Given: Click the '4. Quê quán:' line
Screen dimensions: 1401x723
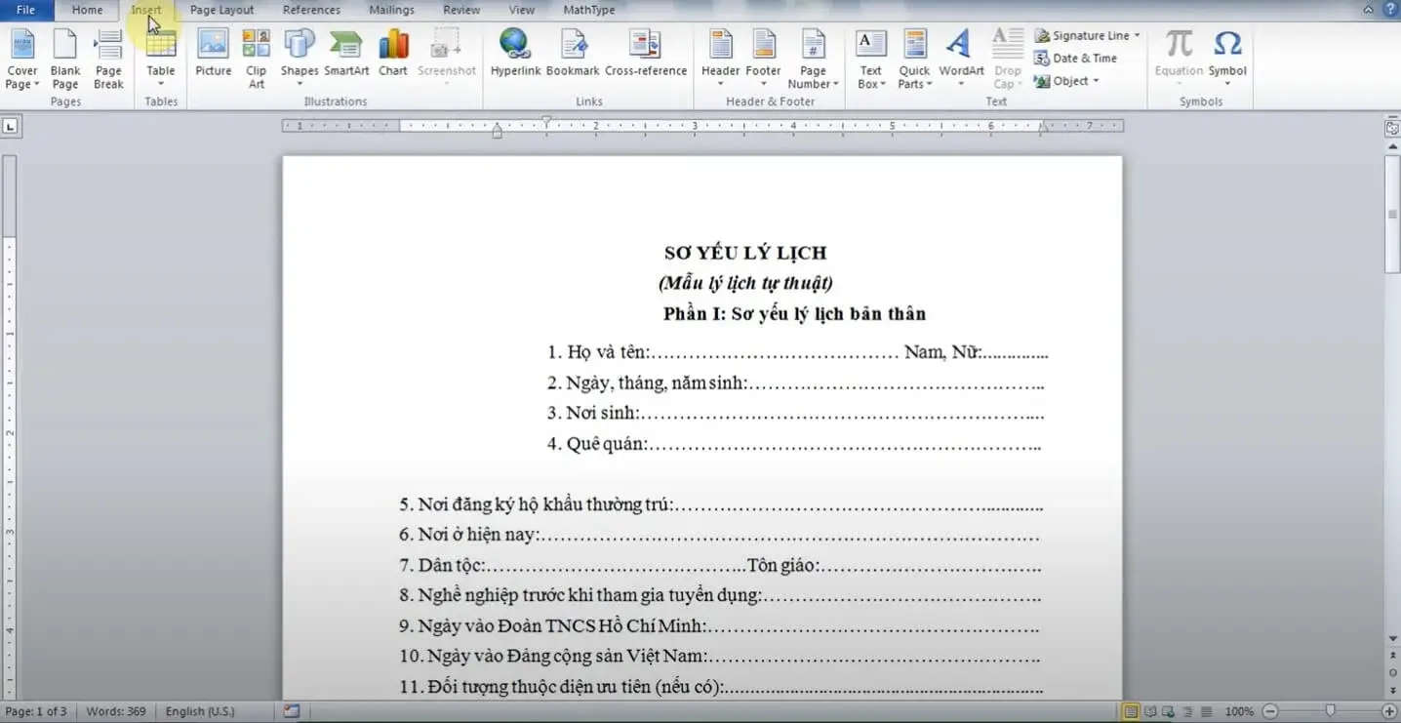Looking at the screenshot, I should point(793,444).
